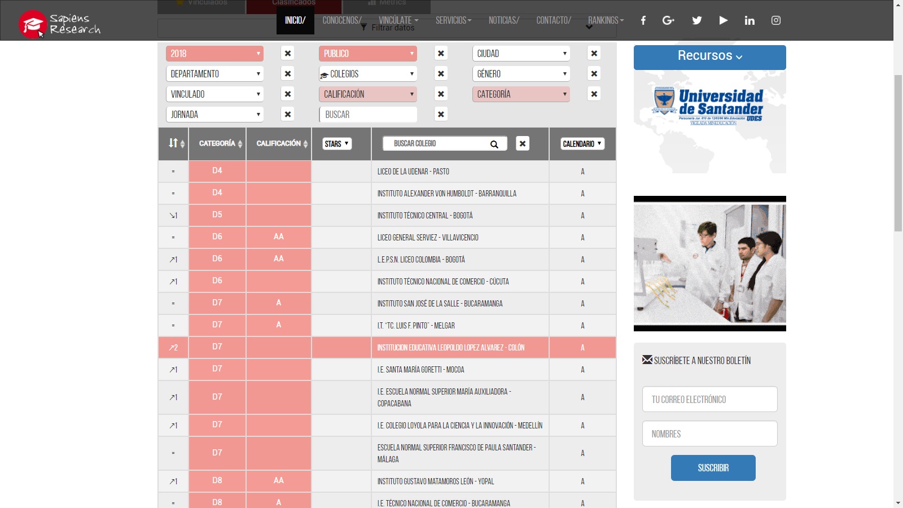This screenshot has height=508, width=903.
Task: Select LICEO GENERAL SERVIEZ - VILLAVICENCIO
Action: 428,238
